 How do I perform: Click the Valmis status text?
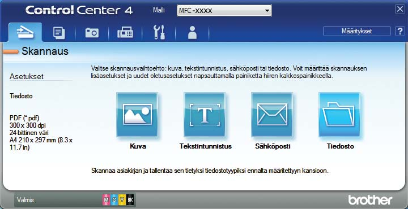tap(25, 200)
